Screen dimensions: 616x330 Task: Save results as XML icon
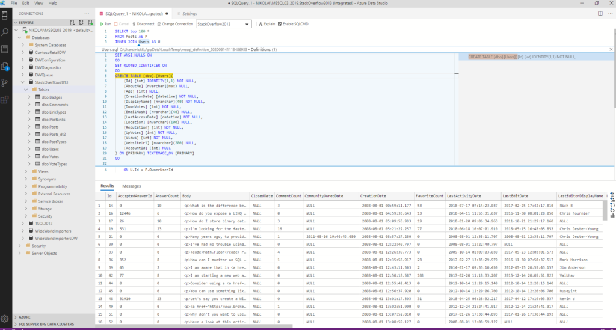coord(612,210)
